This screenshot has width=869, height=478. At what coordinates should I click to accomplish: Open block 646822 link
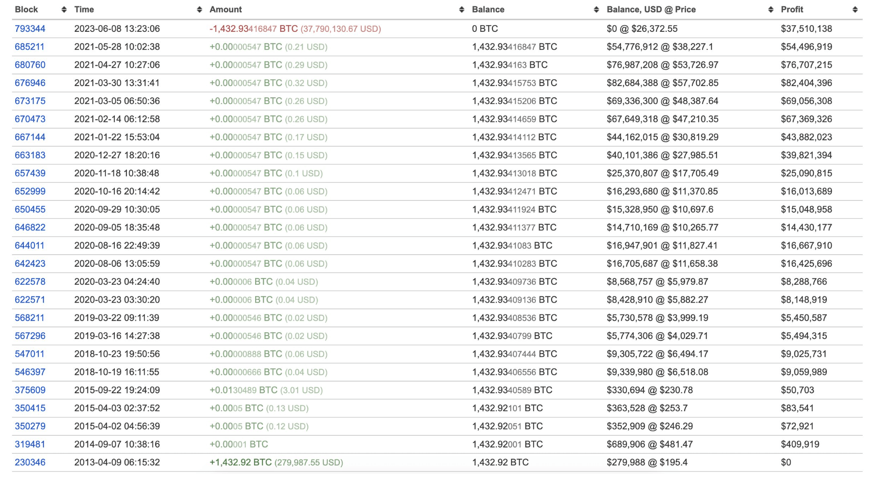30,227
